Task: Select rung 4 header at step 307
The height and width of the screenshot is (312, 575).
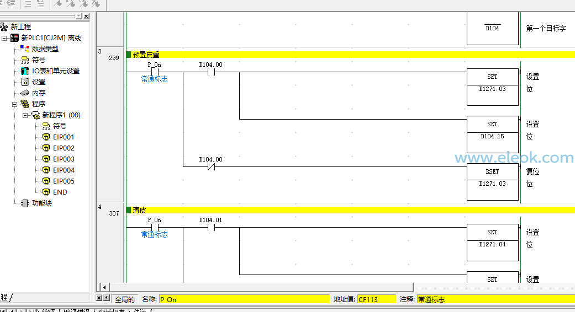Action: point(110,243)
